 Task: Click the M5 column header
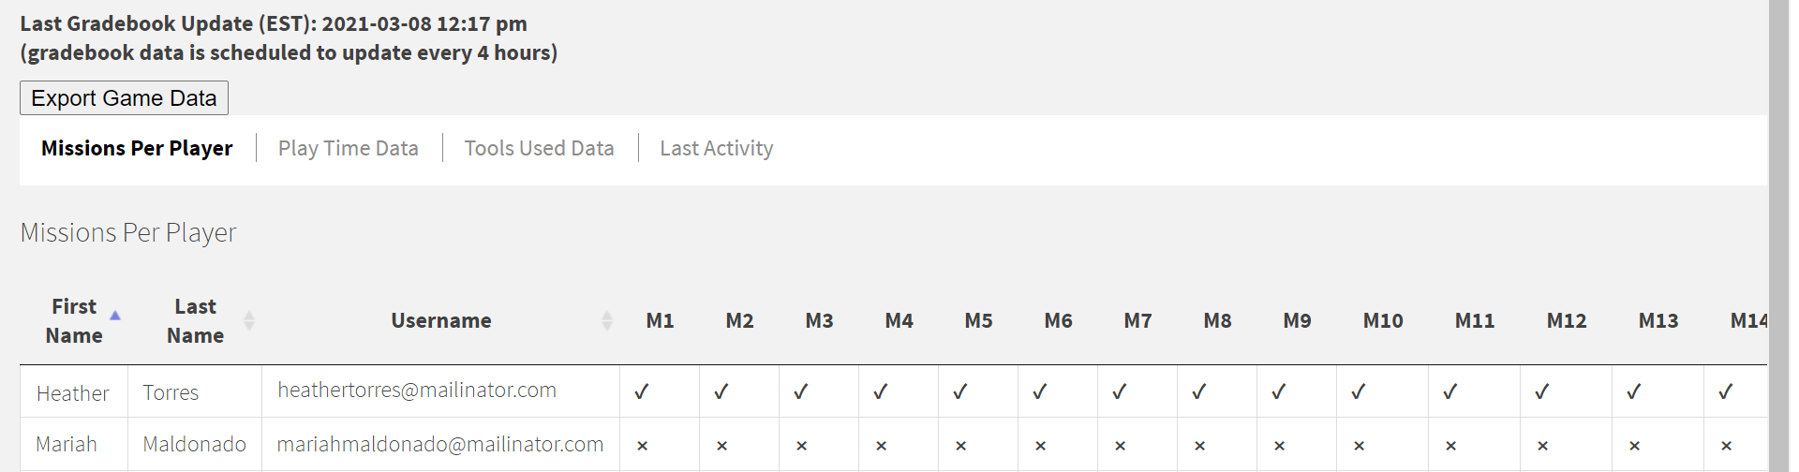[x=978, y=320]
